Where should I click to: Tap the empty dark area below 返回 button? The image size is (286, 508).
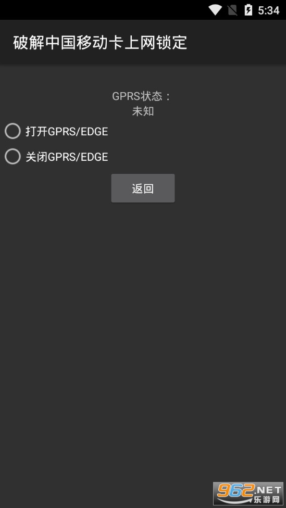[143, 324]
